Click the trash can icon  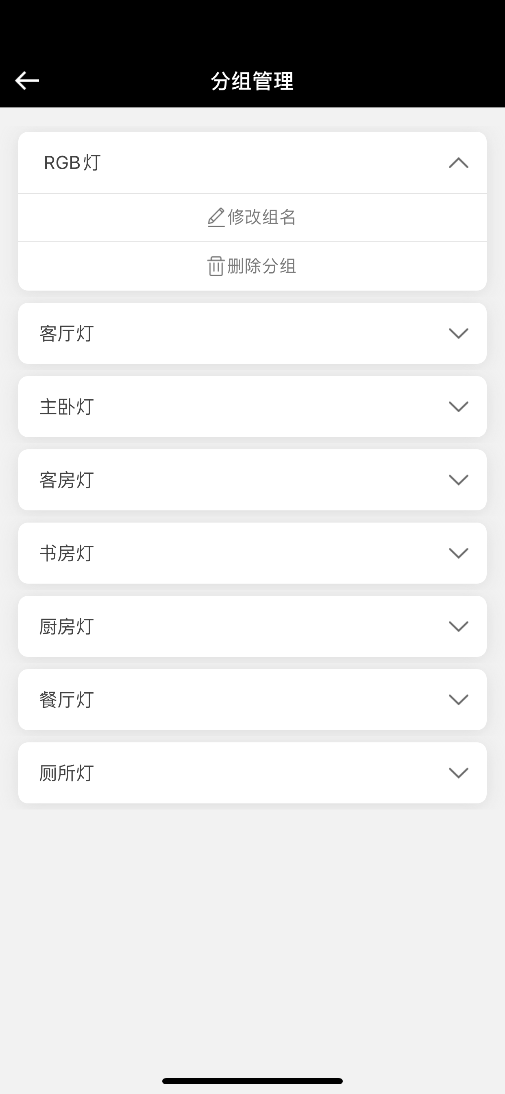215,266
